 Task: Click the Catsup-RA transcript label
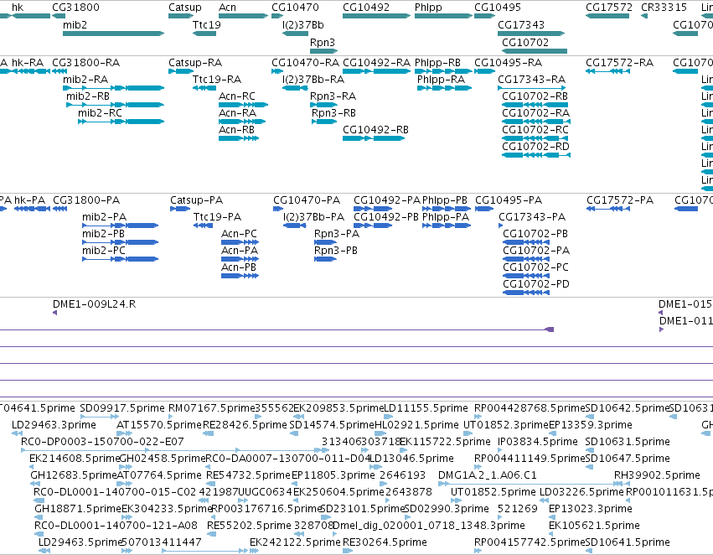[195, 63]
